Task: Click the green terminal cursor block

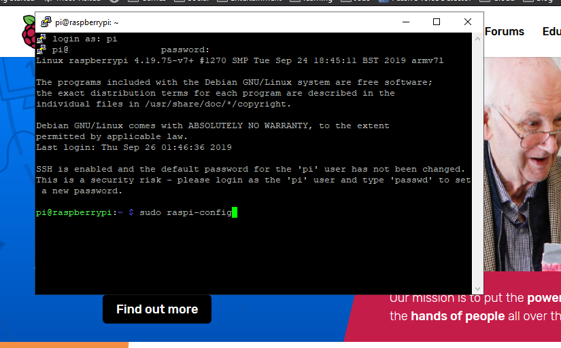Action: (235, 212)
